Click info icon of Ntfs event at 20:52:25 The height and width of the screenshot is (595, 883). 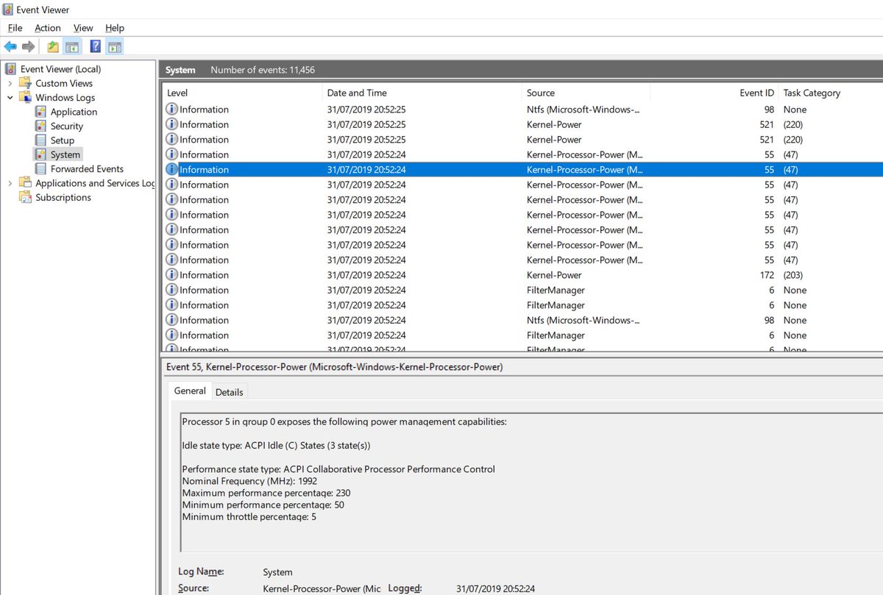(x=172, y=109)
